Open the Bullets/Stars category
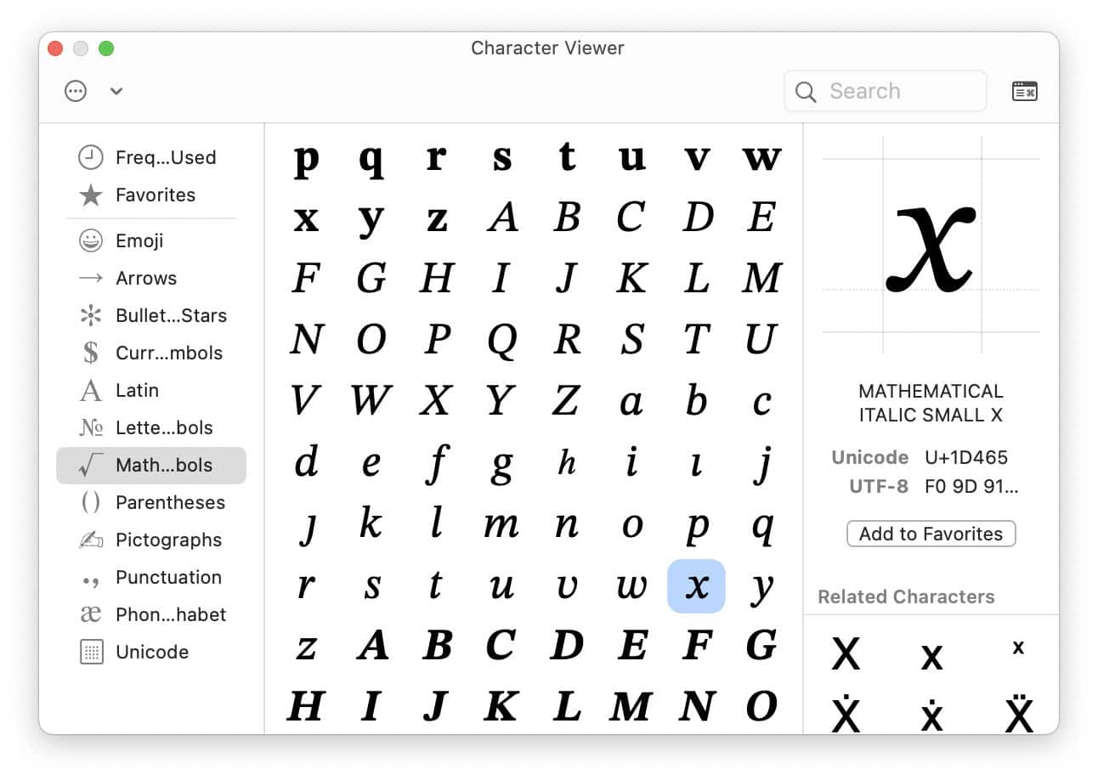This screenshot has width=1098, height=780. [x=170, y=315]
